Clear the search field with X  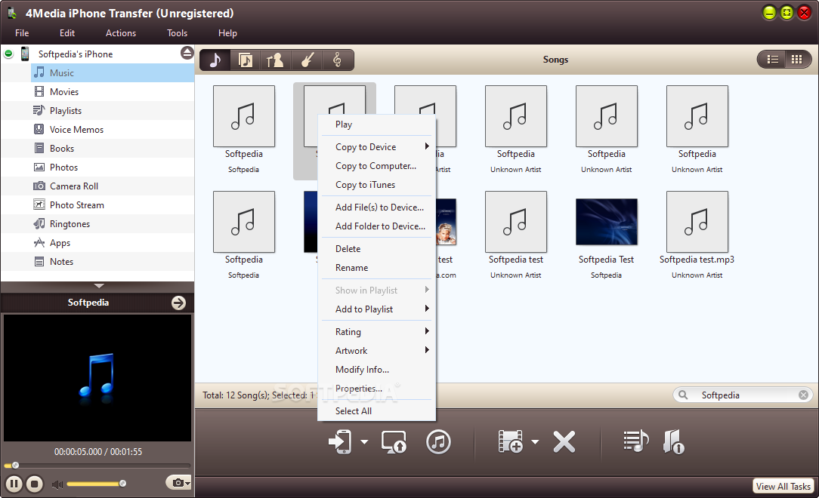coord(803,395)
